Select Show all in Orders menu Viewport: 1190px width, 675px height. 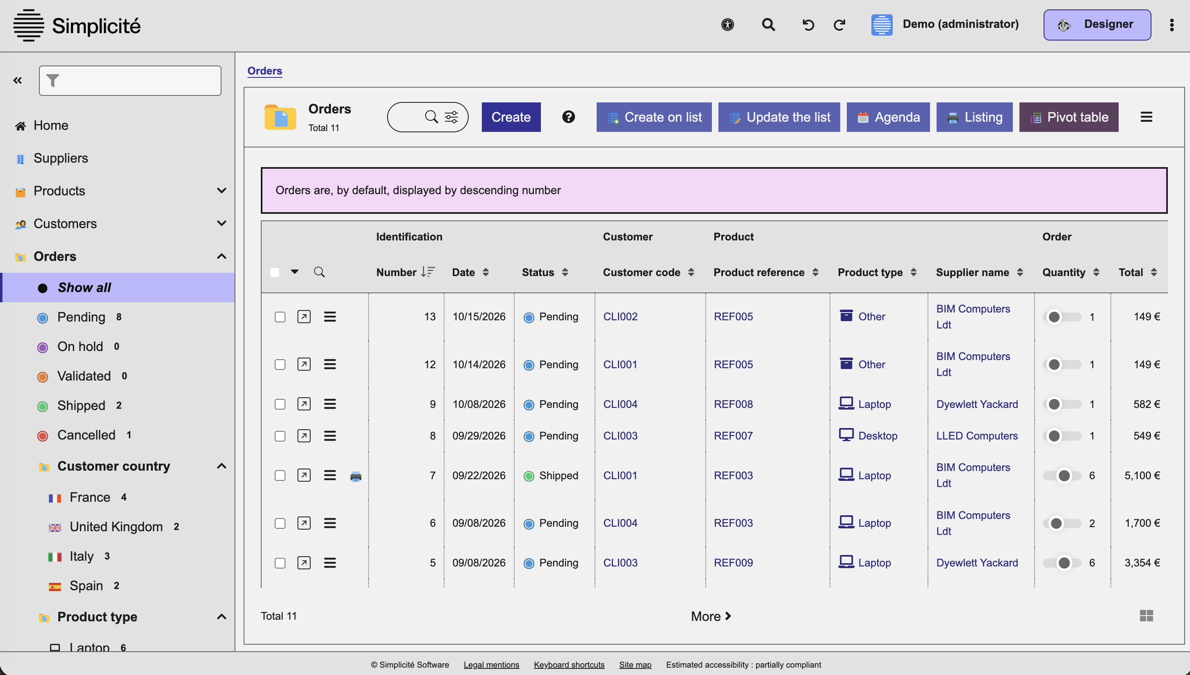[x=117, y=288]
